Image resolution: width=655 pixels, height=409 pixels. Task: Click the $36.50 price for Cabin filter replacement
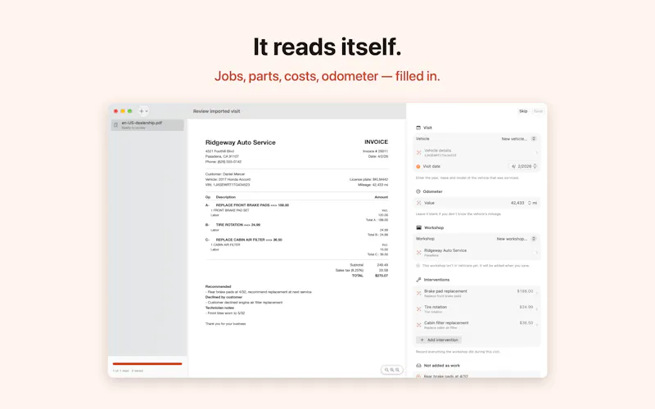(x=526, y=323)
